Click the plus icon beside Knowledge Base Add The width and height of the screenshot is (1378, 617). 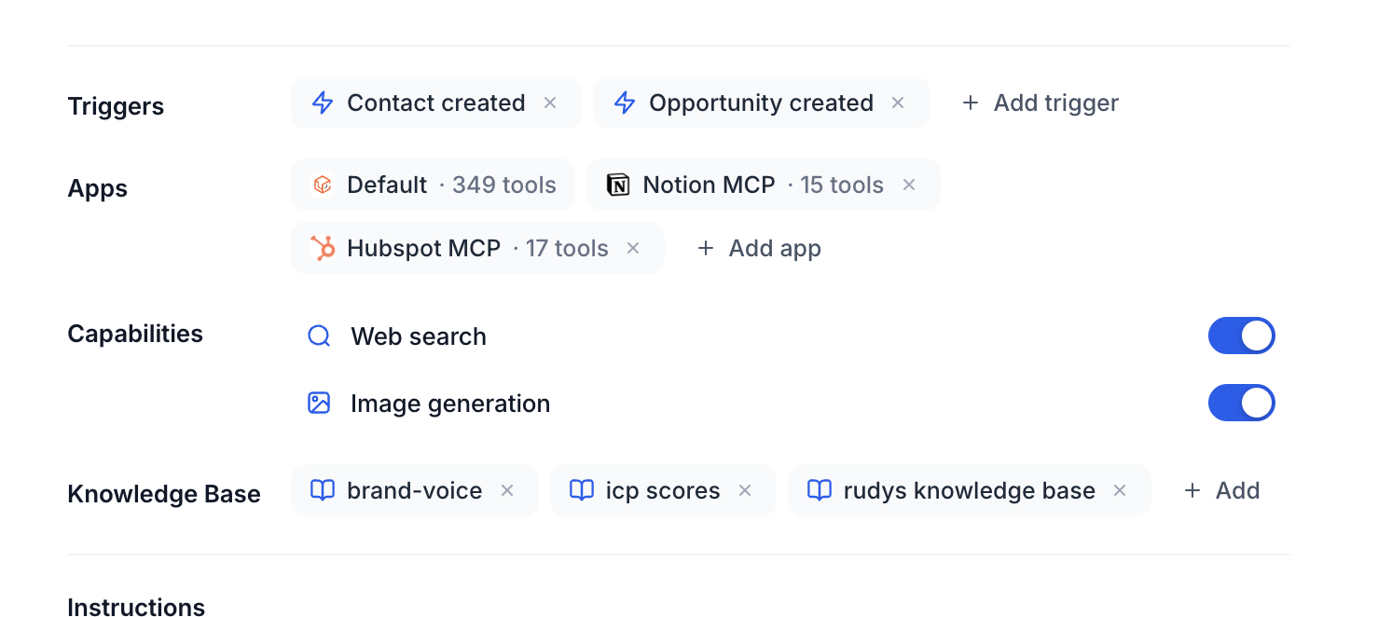tap(1192, 490)
